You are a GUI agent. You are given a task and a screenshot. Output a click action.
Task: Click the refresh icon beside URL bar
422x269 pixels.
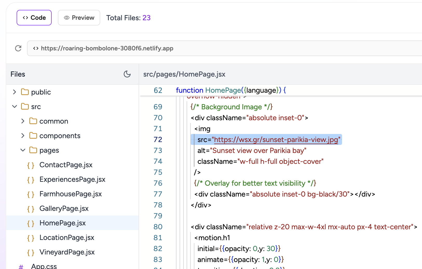[x=18, y=48]
